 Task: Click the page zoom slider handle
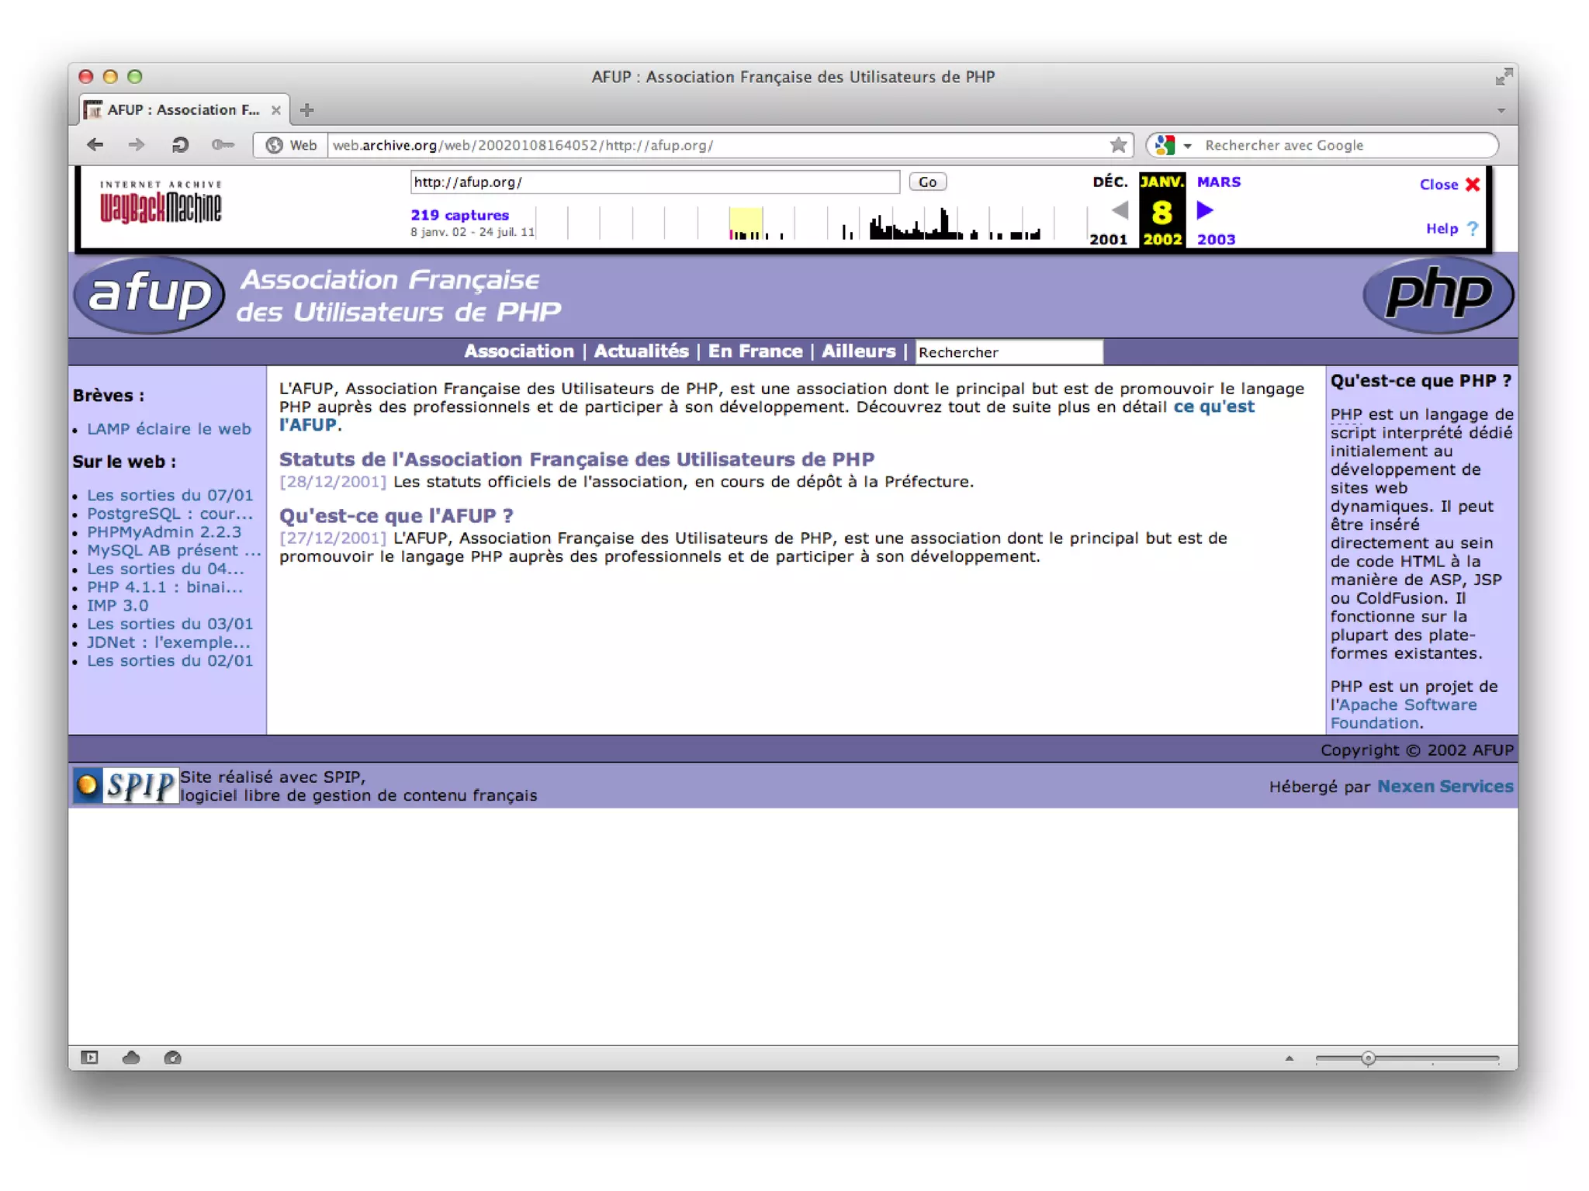click(x=1368, y=1058)
